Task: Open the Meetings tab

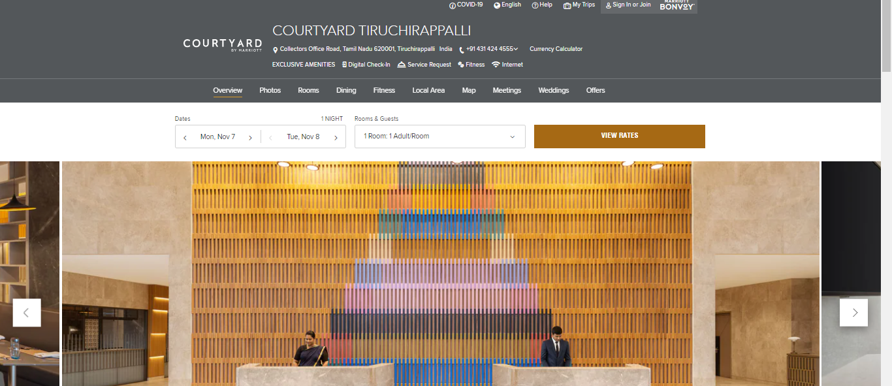Action: [507, 90]
